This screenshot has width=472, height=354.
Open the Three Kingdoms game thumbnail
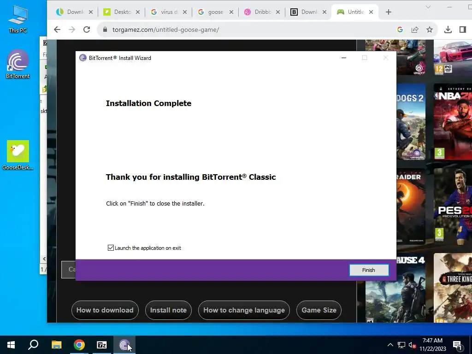(453, 288)
